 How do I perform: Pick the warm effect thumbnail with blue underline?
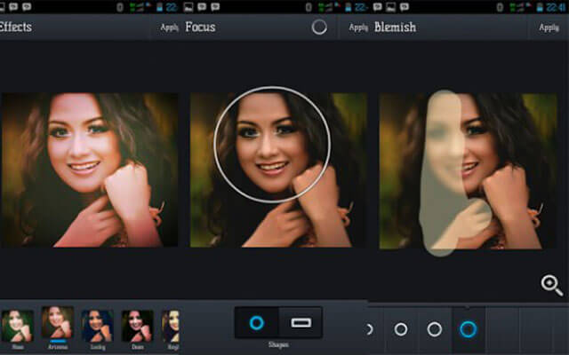coord(57,324)
